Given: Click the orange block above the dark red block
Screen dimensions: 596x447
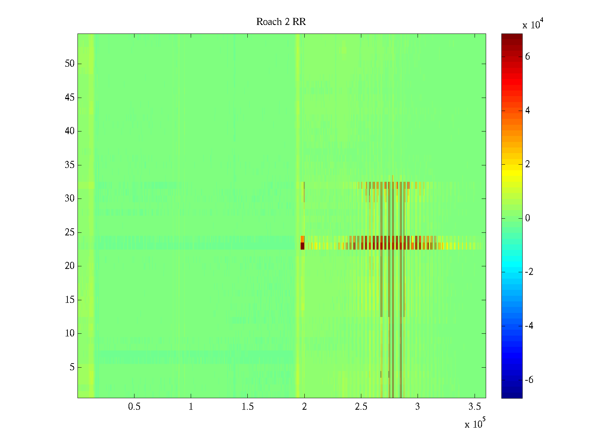Looking at the screenshot, I should tap(302, 239).
